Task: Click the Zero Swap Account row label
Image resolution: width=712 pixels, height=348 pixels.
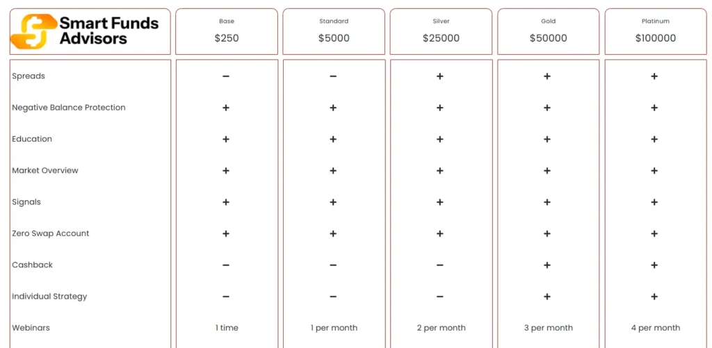Action: point(51,233)
